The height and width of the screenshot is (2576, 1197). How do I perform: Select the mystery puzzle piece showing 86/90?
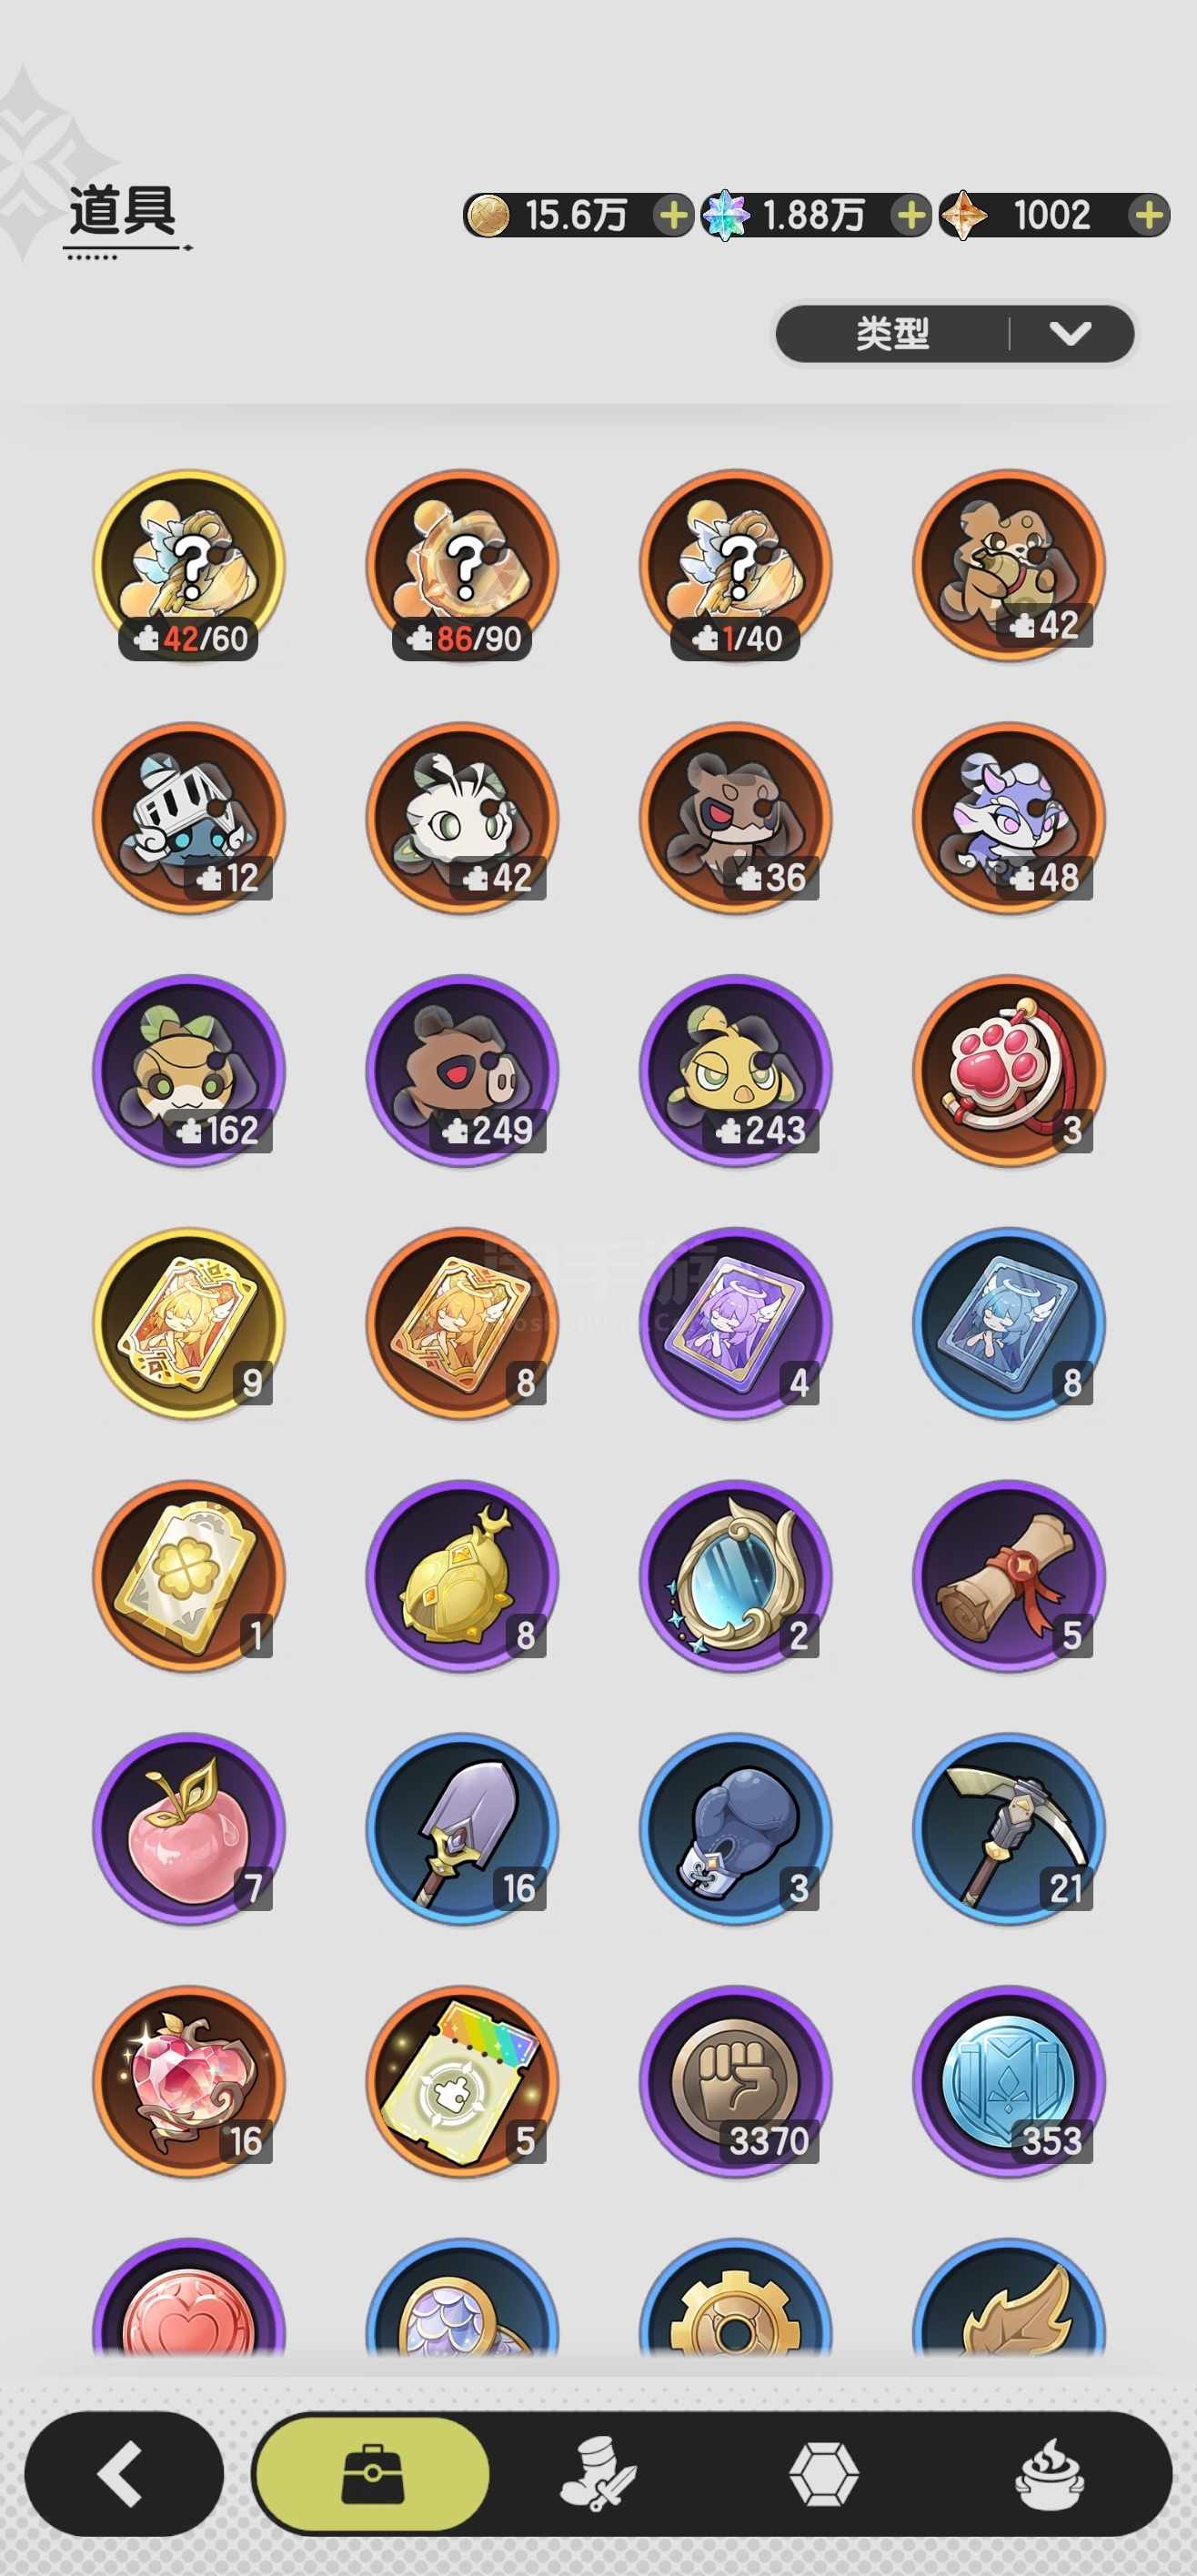tap(462, 566)
